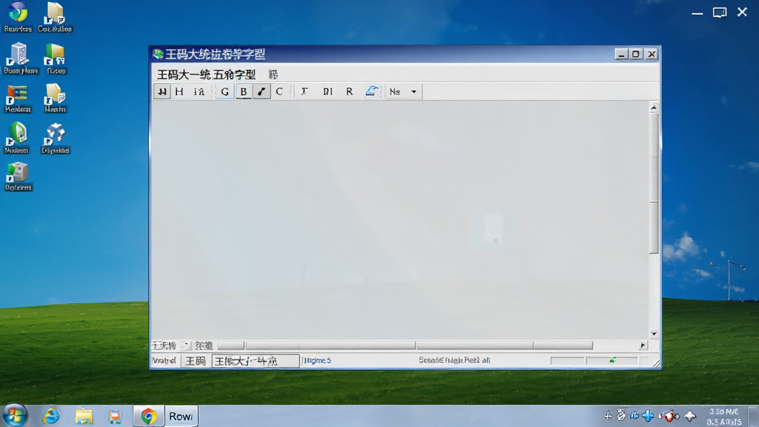Open the Ne dropdown arrow in toolbar
The height and width of the screenshot is (427, 759).
click(414, 91)
